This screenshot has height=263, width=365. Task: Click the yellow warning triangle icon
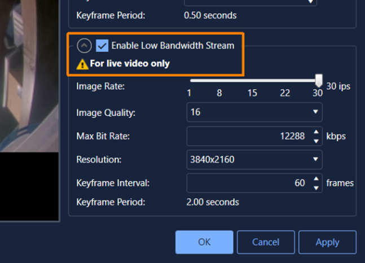82,64
